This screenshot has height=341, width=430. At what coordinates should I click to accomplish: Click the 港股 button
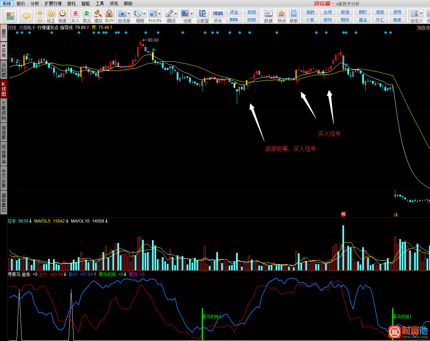[x=380, y=12]
